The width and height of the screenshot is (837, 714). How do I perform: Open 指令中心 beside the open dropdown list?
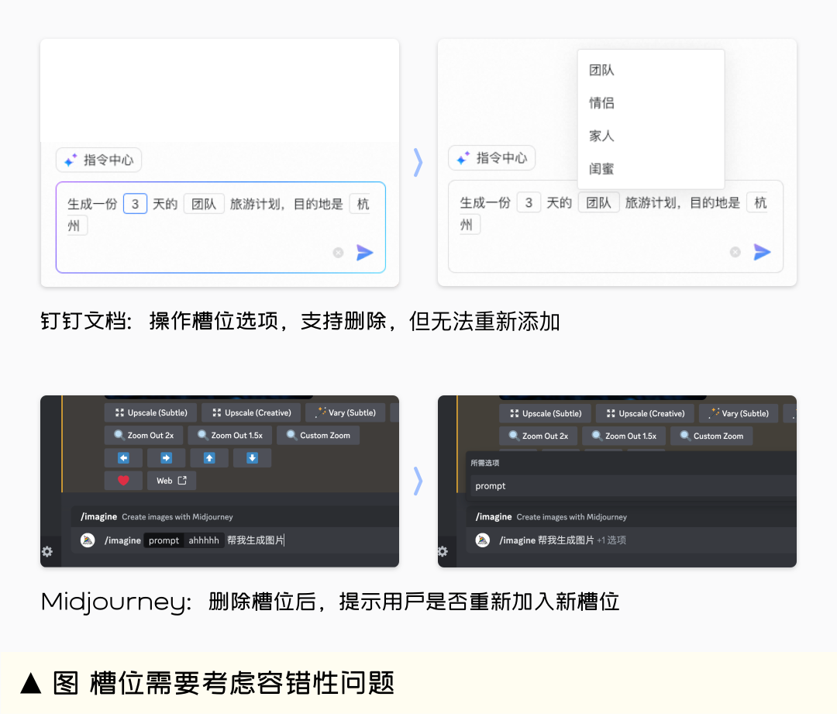click(x=491, y=157)
